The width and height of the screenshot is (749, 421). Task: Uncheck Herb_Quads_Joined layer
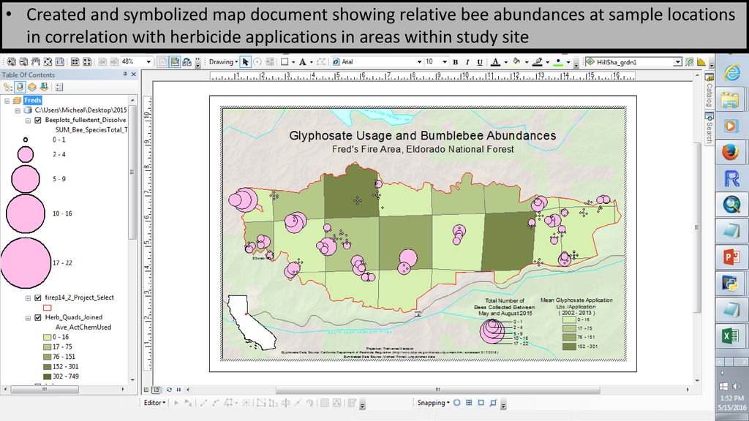(38, 317)
